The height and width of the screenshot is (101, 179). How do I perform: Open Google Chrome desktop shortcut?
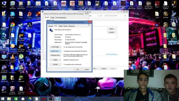[x=13, y=26]
